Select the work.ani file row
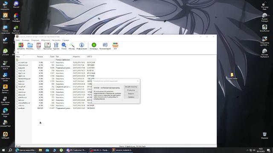This screenshot has width=273, height=153. [56, 108]
